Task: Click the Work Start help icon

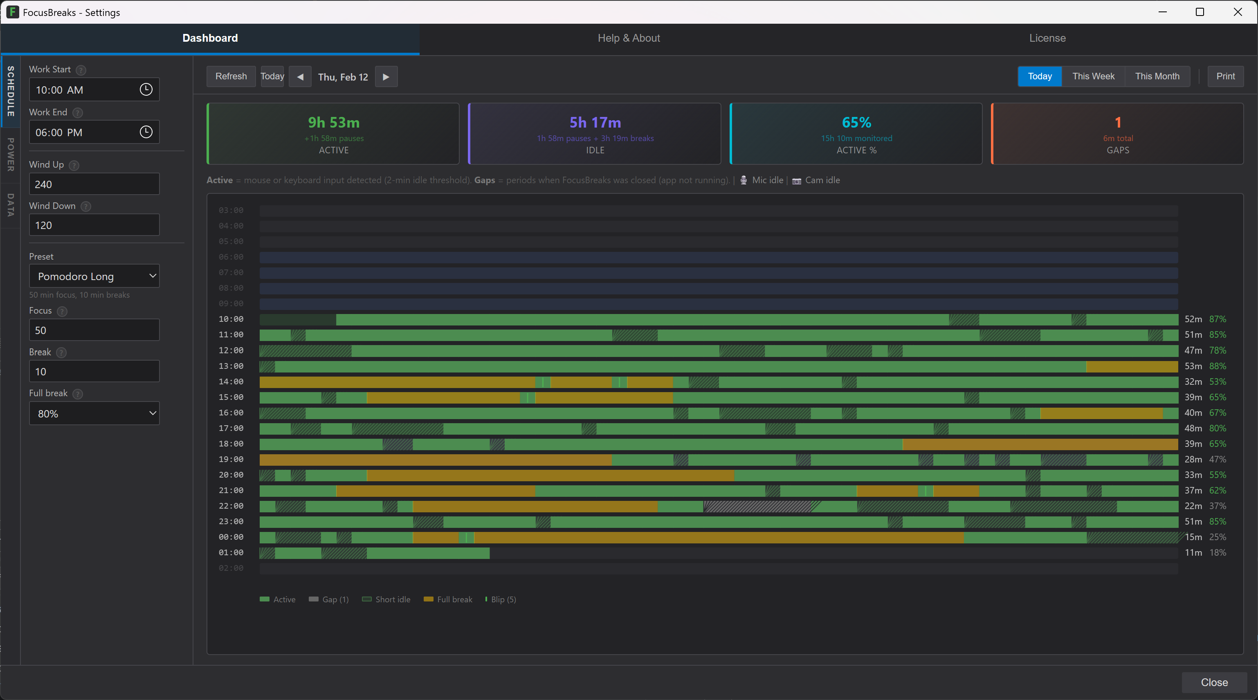Action: [81, 70]
